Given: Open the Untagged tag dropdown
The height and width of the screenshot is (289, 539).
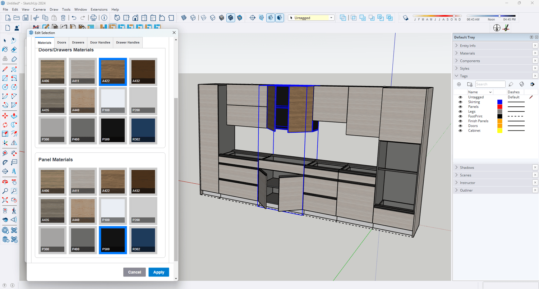Looking at the screenshot, I should click(331, 18).
